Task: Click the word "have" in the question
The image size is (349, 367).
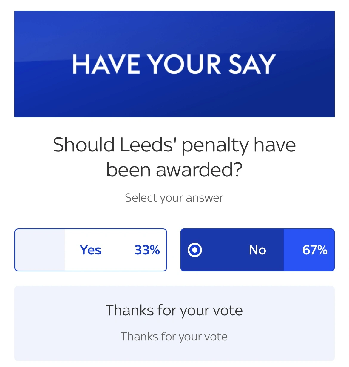Action: tap(274, 145)
